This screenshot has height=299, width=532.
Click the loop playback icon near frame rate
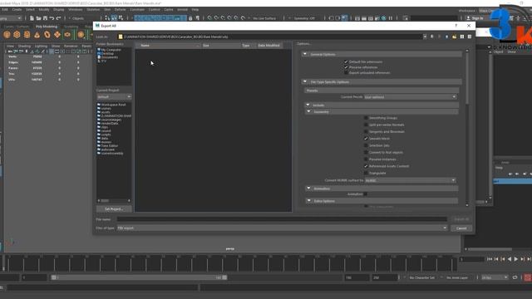[515, 277]
